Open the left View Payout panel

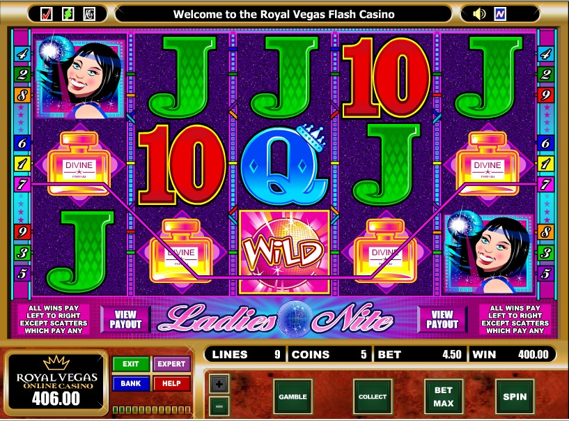(125, 319)
